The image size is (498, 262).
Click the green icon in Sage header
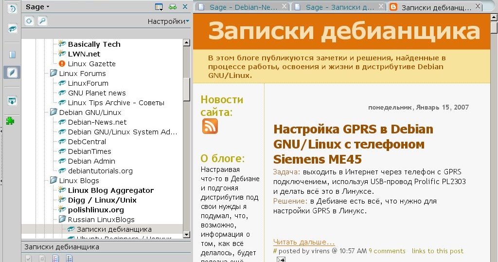click(172, 7)
